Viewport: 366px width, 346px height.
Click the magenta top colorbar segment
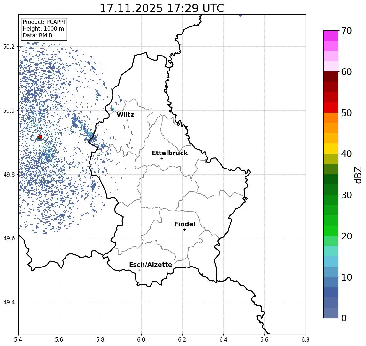coord(331,36)
